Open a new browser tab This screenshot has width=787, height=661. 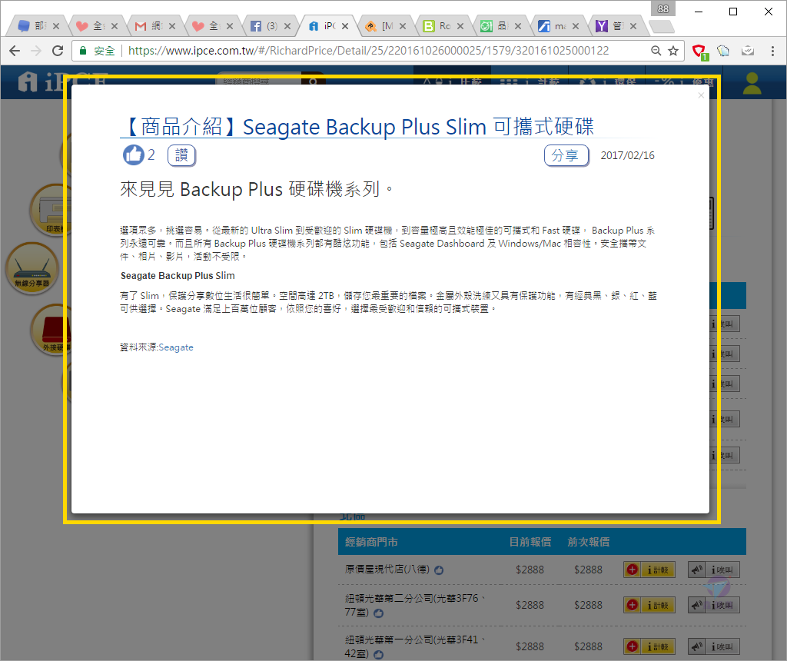click(x=661, y=26)
